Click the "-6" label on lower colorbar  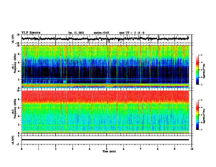(201, 122)
